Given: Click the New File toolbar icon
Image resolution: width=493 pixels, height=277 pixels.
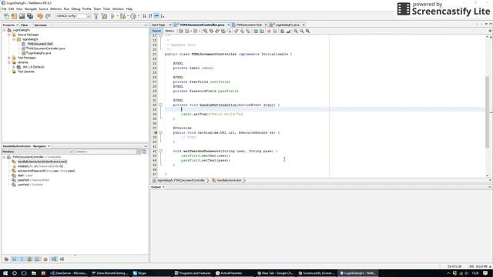Looking at the screenshot, I should (x=7, y=16).
